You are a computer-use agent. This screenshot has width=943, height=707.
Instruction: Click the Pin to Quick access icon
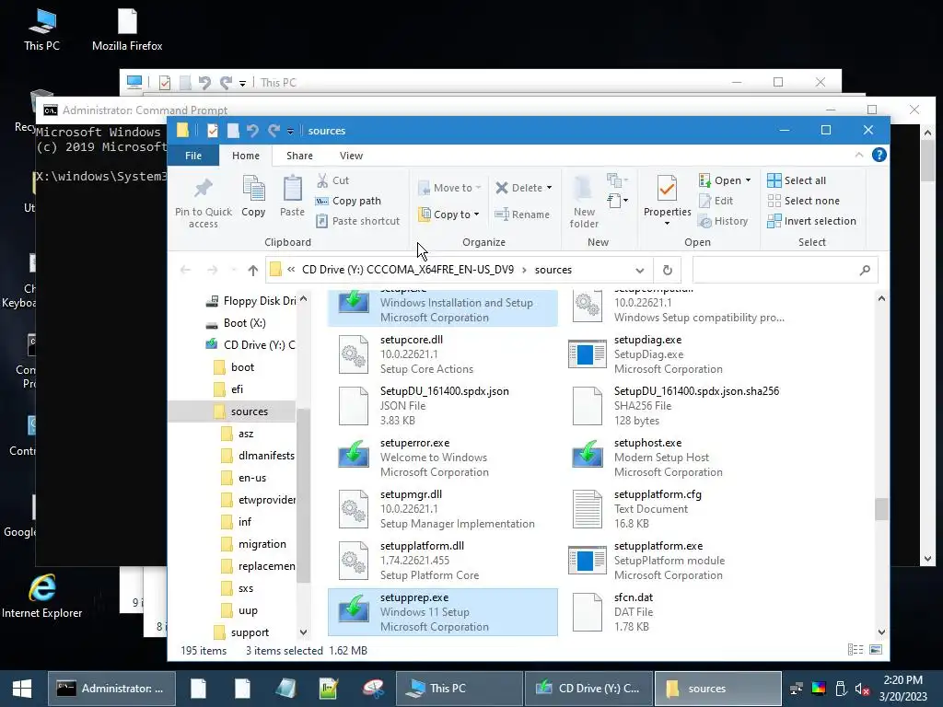[204, 189]
